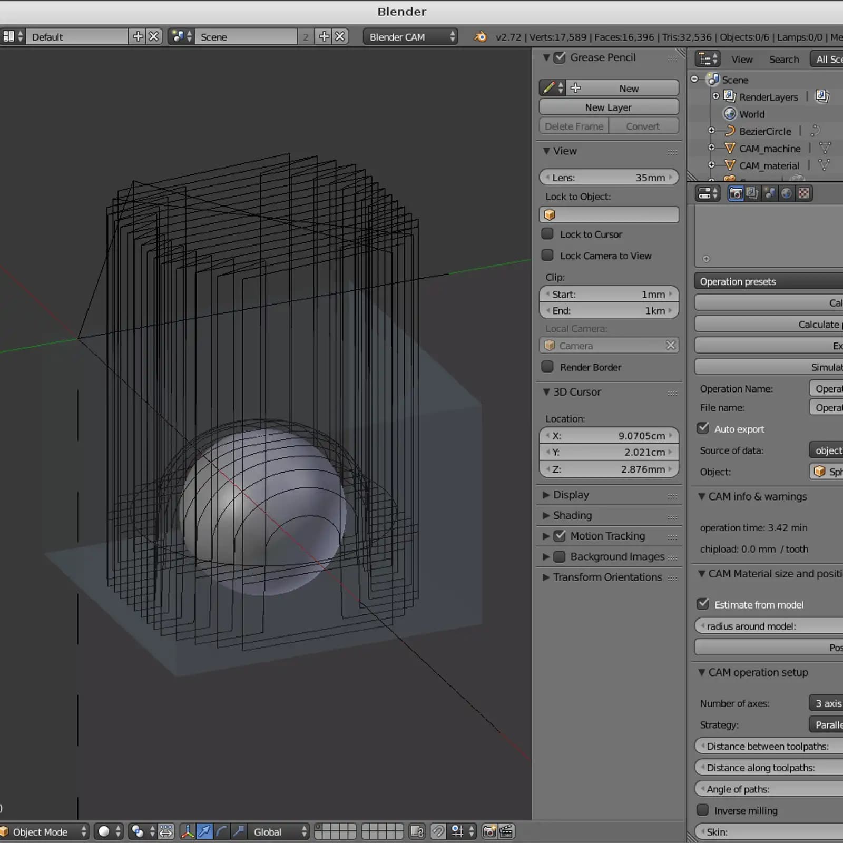
Task: Toggle snap during transform magnet icon
Action: (x=438, y=831)
